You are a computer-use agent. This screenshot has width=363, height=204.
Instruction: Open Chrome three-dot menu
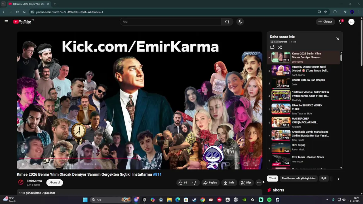359,12
